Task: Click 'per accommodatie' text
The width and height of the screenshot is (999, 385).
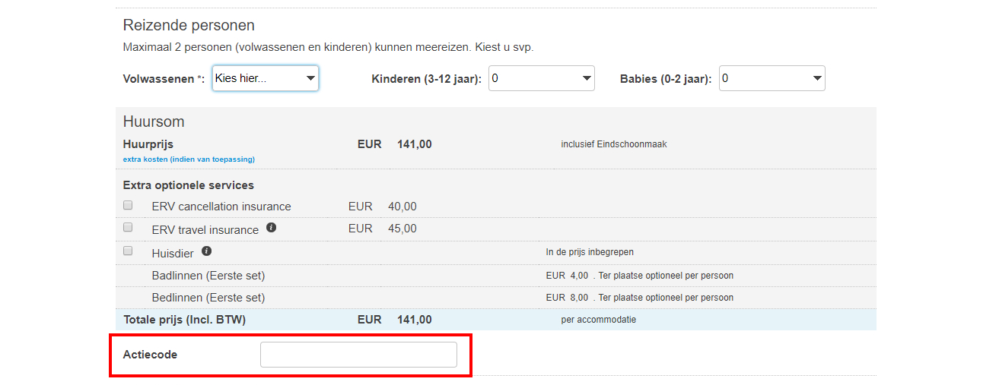Action: point(599,320)
